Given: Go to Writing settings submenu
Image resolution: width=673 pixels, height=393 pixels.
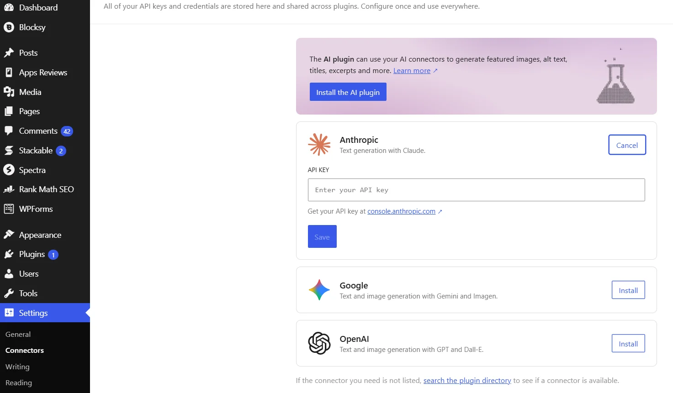Looking at the screenshot, I should tap(17, 367).
